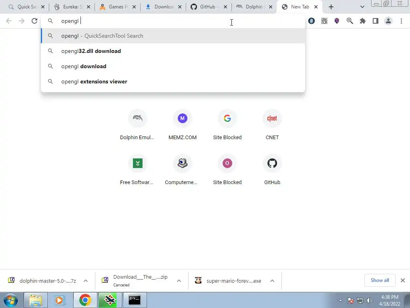
Task: Open the Dolphin Emul... shortcut tile
Action: [x=138, y=126]
